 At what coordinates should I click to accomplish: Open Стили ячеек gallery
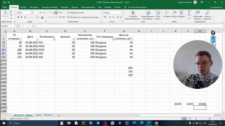[x=158, y=15]
